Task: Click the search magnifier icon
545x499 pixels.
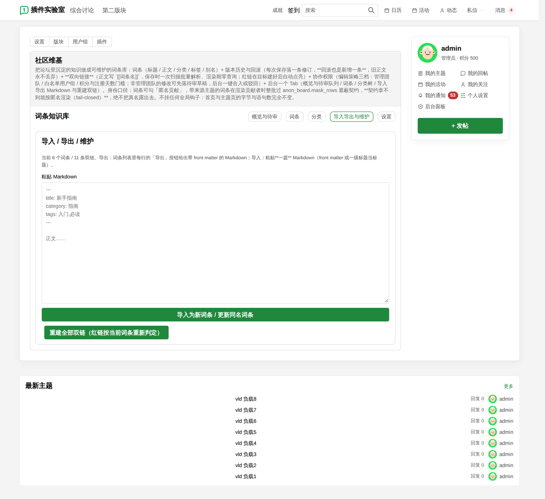Action: coord(371,10)
